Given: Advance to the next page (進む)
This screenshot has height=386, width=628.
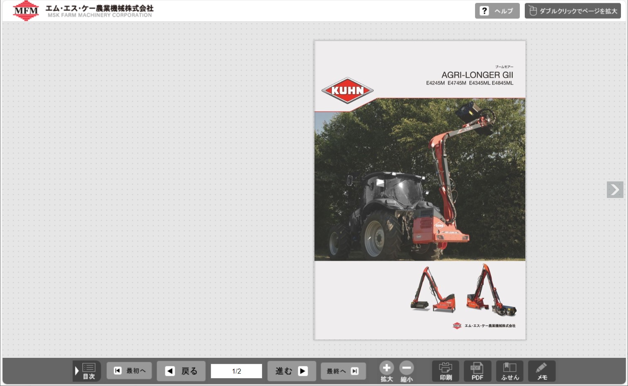Looking at the screenshot, I should coord(292,371).
